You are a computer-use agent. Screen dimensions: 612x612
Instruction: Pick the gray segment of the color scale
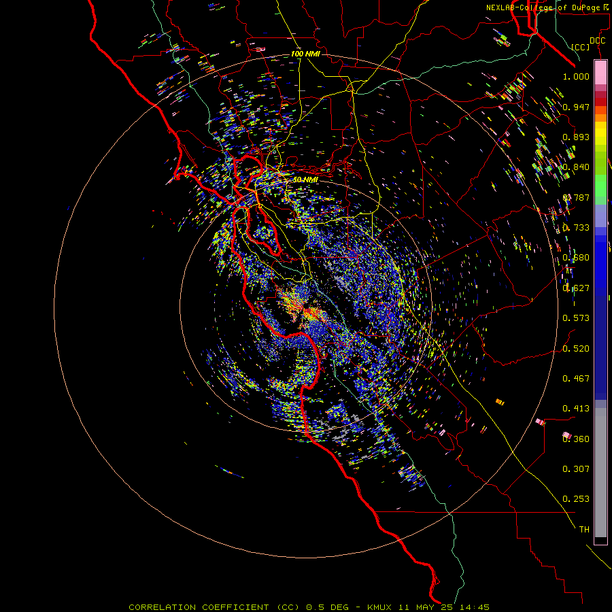coord(600,473)
